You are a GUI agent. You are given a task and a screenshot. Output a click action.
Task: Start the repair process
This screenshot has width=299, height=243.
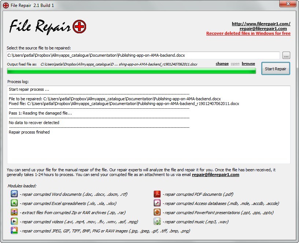coord(276,68)
